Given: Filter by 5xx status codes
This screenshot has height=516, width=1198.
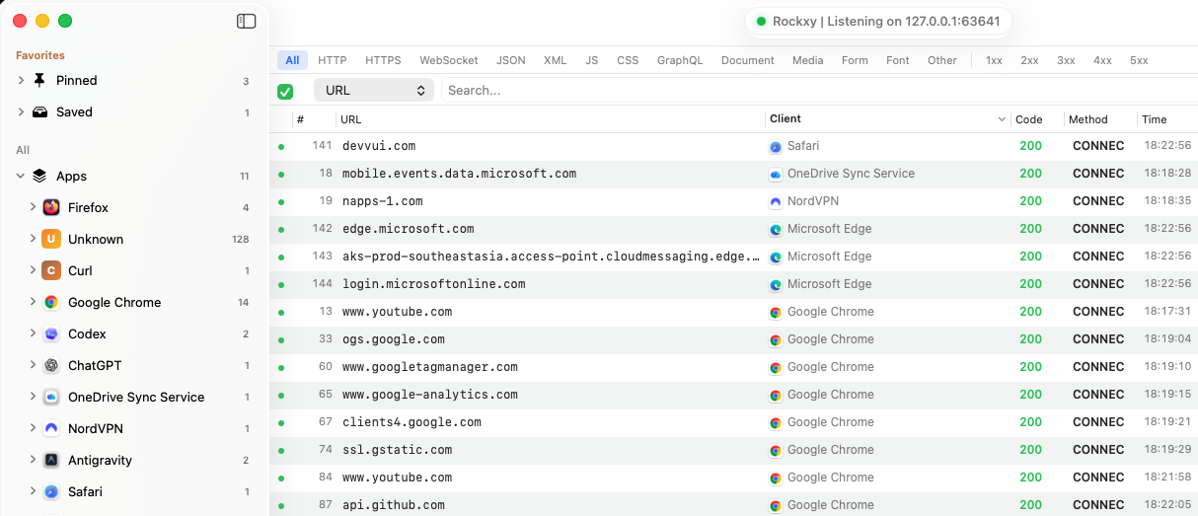Looking at the screenshot, I should point(1139,60).
